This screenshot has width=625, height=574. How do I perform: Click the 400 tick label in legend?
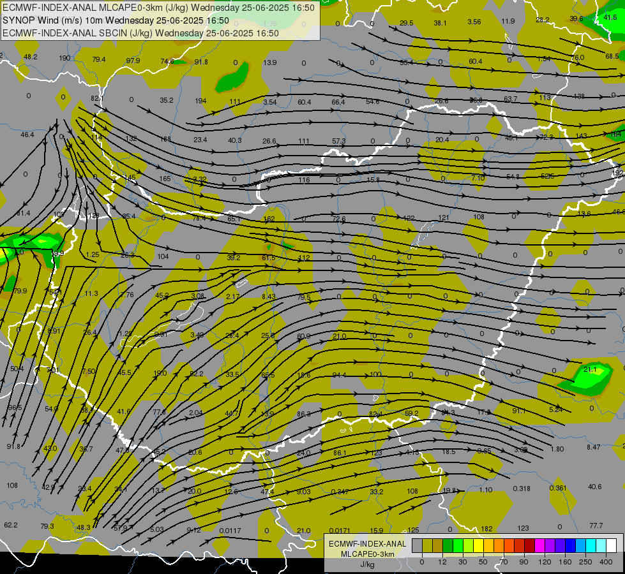pos(606,562)
